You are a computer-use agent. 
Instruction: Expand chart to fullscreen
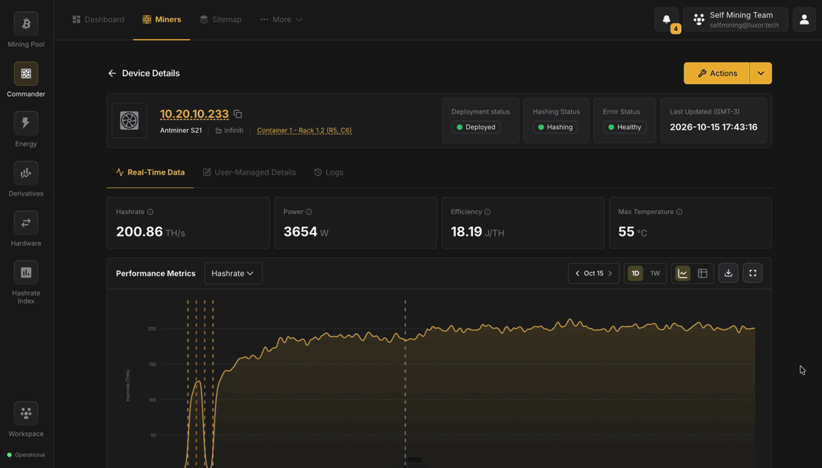(x=753, y=273)
